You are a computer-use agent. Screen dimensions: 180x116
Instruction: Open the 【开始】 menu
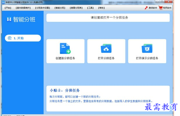tap(8, 8)
